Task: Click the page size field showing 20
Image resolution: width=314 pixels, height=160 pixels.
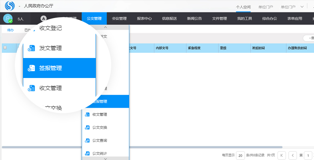Action: 240,155
